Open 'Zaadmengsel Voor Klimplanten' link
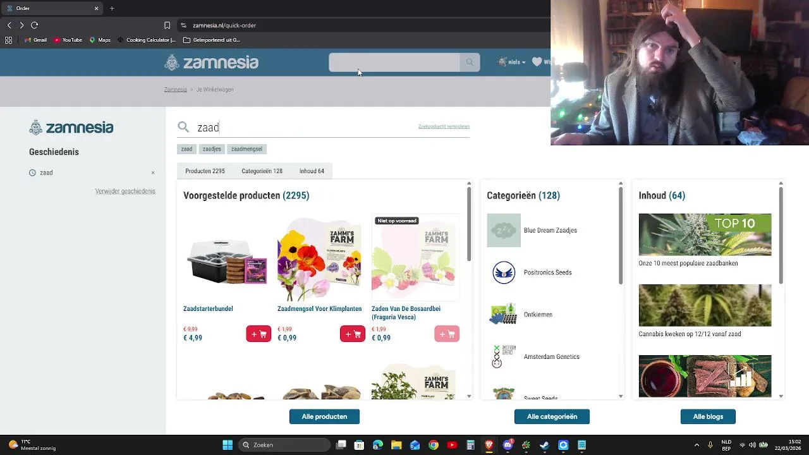This screenshot has width=809, height=455. click(319, 308)
